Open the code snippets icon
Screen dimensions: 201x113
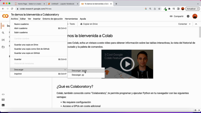click(3, 94)
